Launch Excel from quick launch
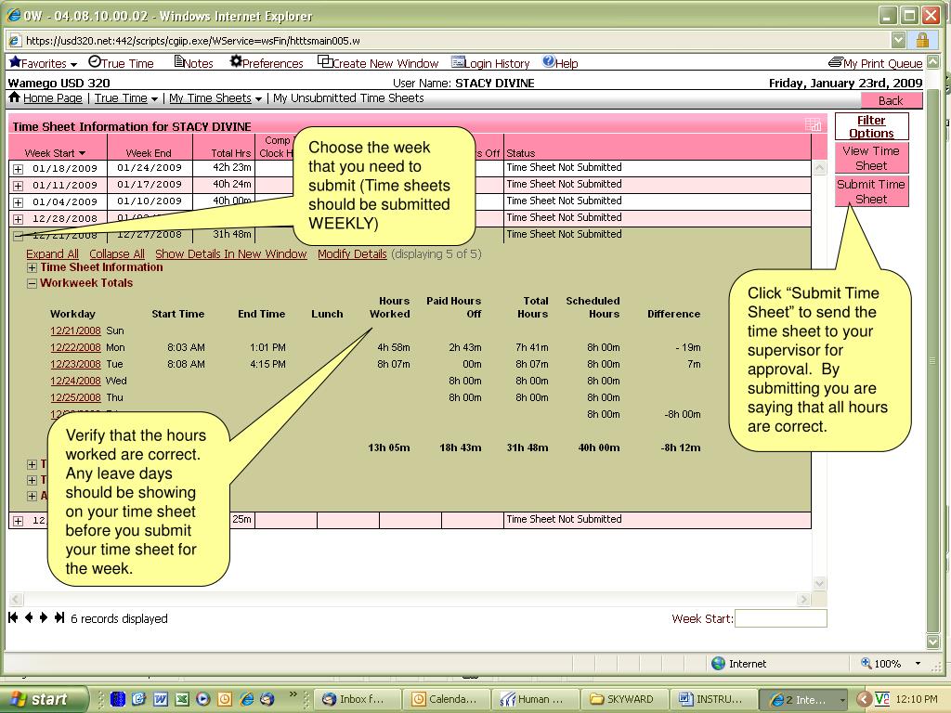Viewport: 951px width, 713px height. click(181, 699)
